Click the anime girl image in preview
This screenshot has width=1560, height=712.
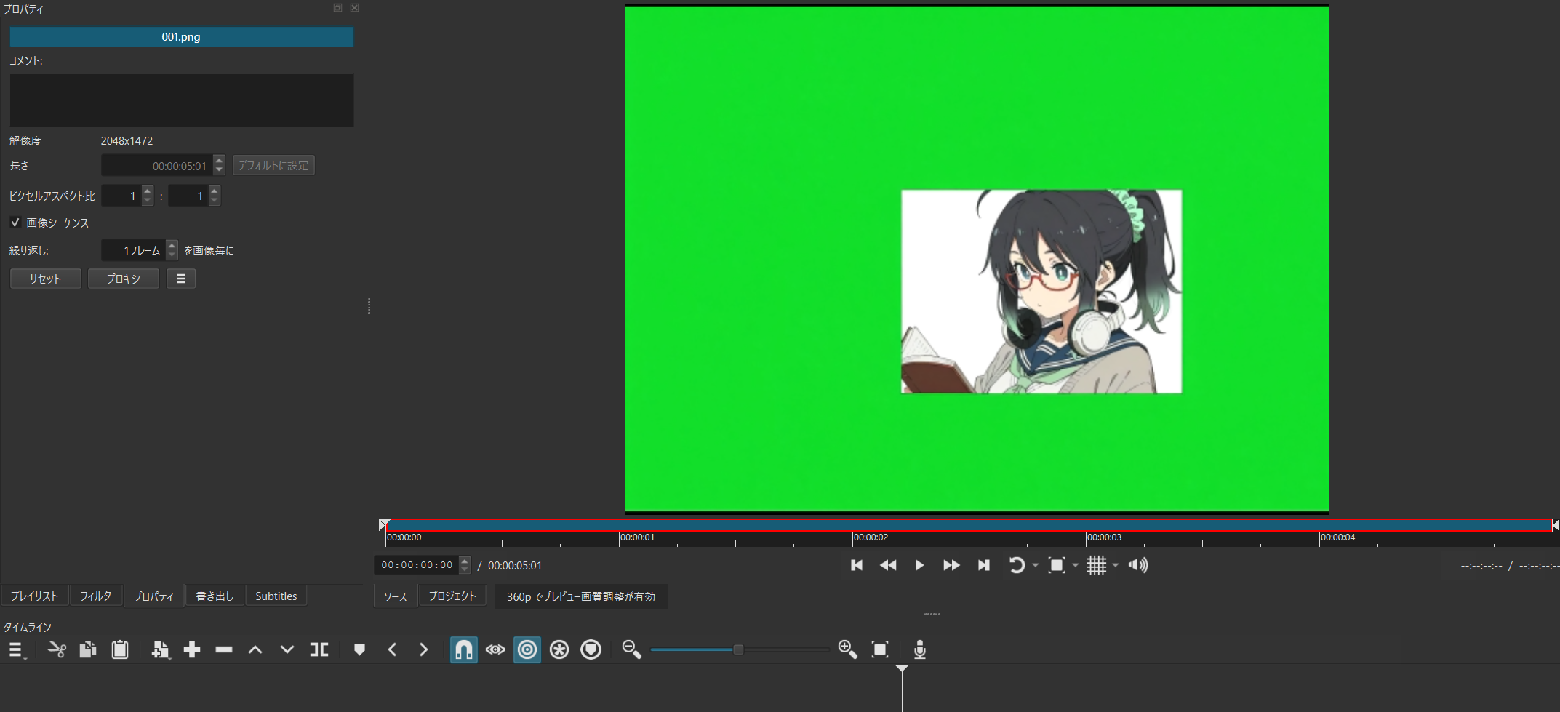click(x=1041, y=292)
